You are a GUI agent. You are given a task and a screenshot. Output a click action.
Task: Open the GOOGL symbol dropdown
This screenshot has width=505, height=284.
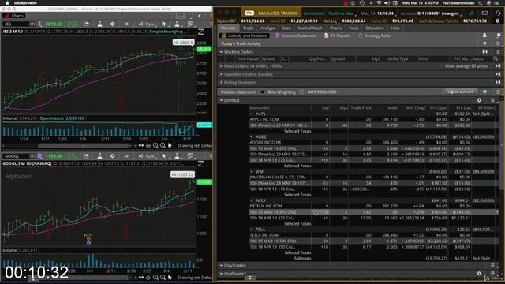pyautogui.click(x=32, y=156)
